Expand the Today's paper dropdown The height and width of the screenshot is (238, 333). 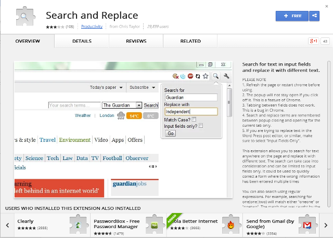click(x=106, y=87)
